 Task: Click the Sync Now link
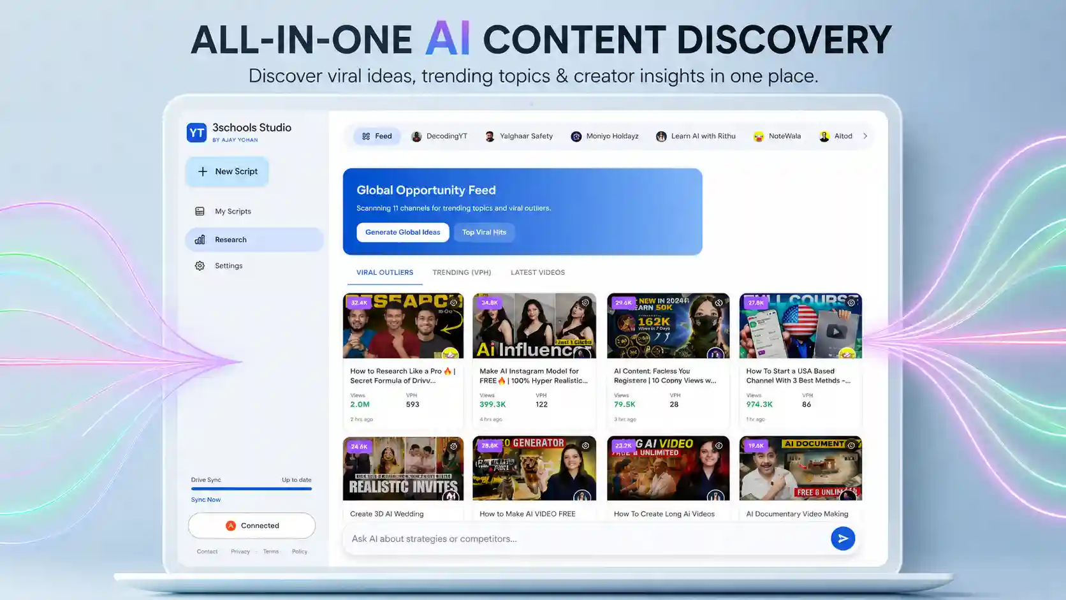[205, 500]
